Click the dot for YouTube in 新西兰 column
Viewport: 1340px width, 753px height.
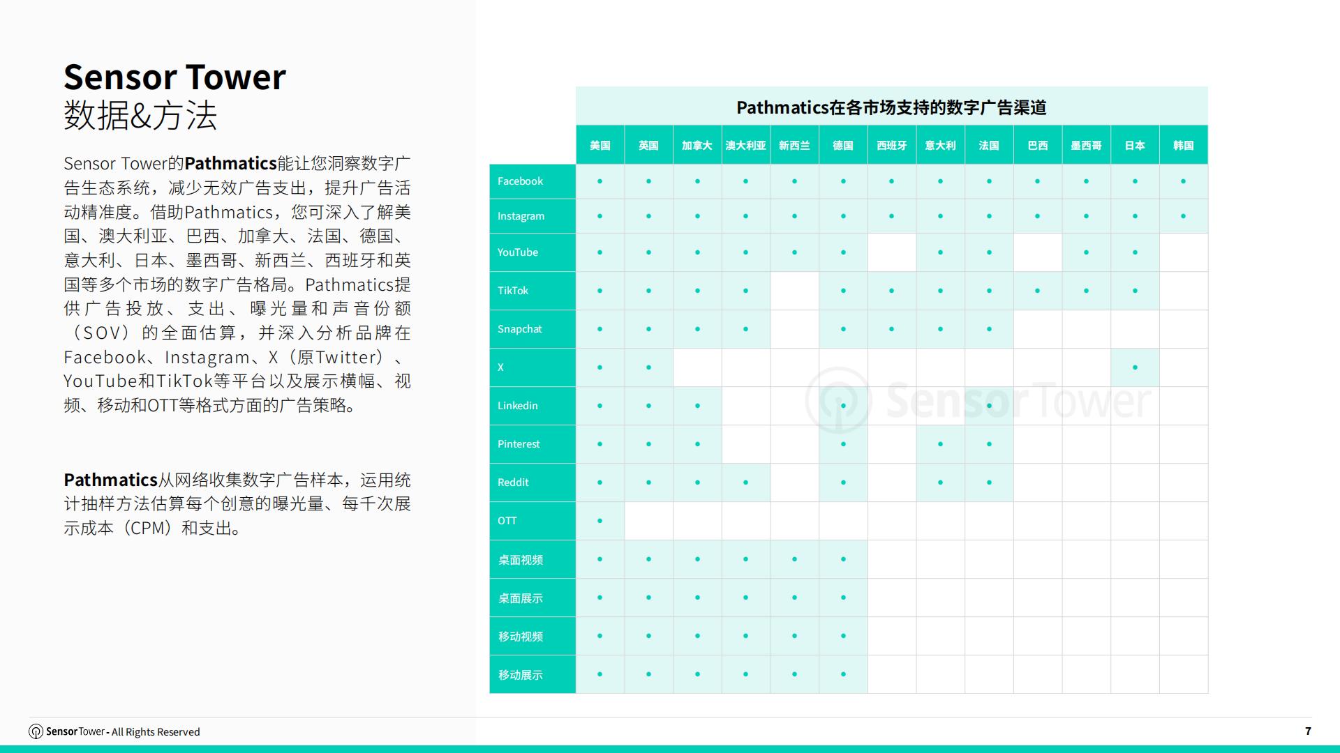[x=794, y=252]
